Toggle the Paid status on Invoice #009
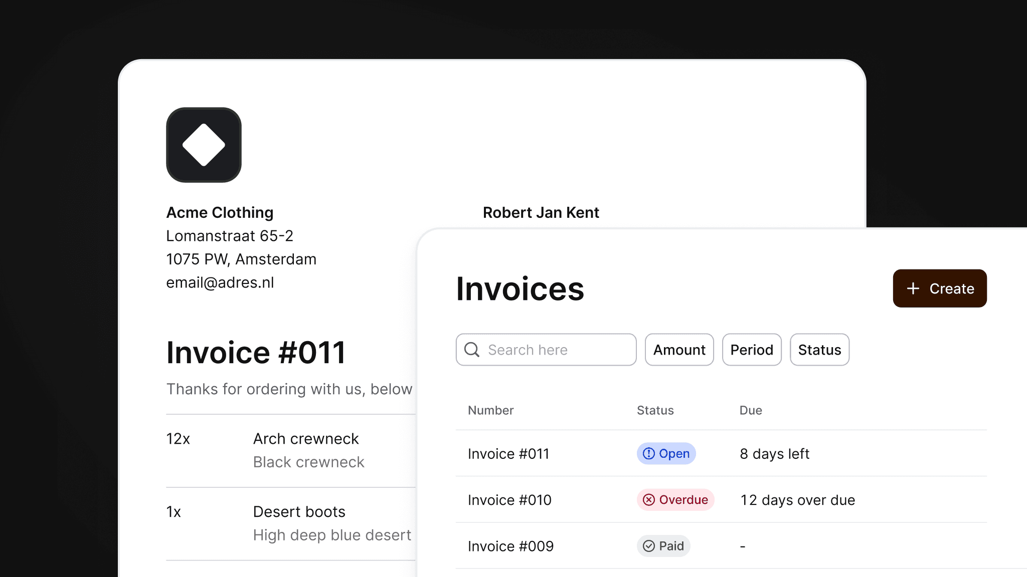The image size is (1027, 577). pyautogui.click(x=663, y=546)
